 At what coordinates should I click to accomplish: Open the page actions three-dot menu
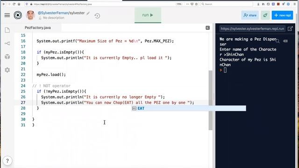187,4
